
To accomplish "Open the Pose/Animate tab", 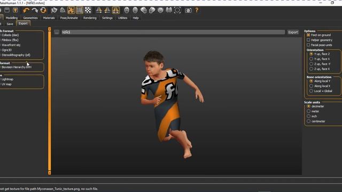I will pyautogui.click(x=69, y=18).
